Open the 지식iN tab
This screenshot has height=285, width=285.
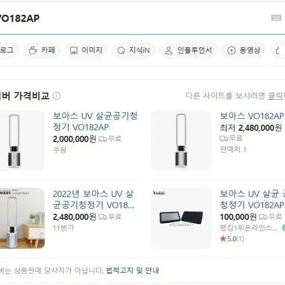pyautogui.click(x=133, y=50)
